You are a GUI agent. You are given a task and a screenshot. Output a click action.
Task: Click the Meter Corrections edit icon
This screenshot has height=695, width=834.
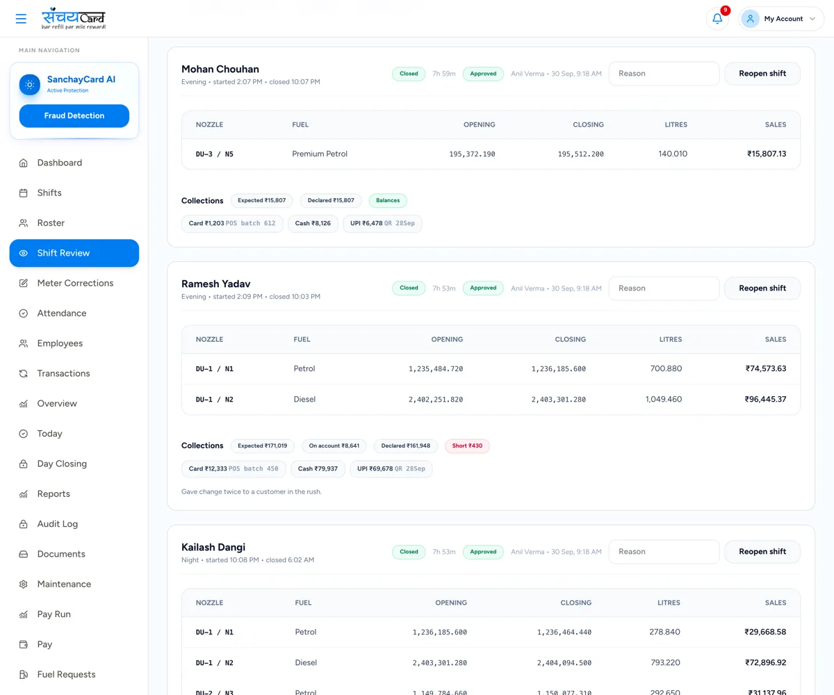pyautogui.click(x=24, y=283)
